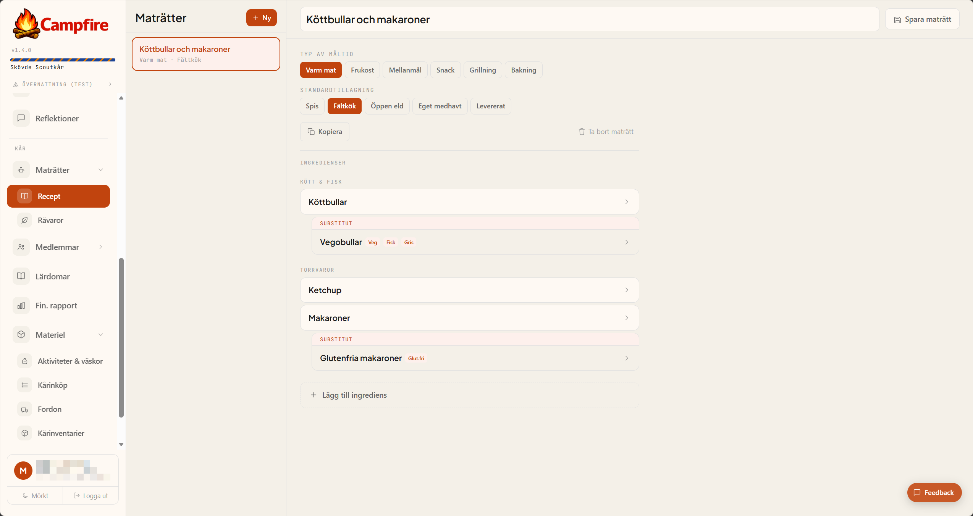Click the dish name field Köttbullar och makaroner

click(590, 19)
